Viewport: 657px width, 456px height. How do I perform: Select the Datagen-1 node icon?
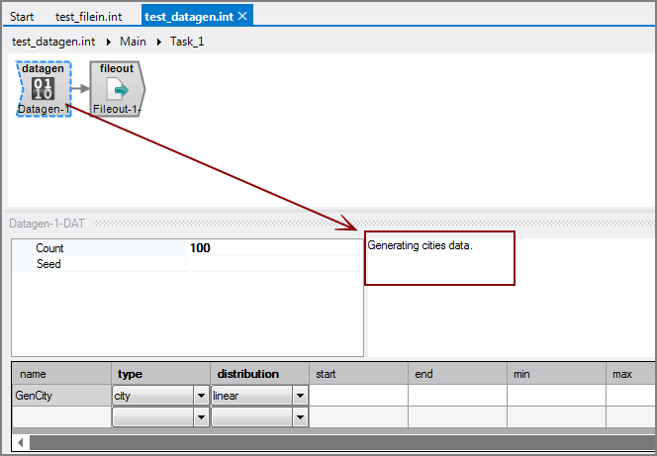point(43,89)
